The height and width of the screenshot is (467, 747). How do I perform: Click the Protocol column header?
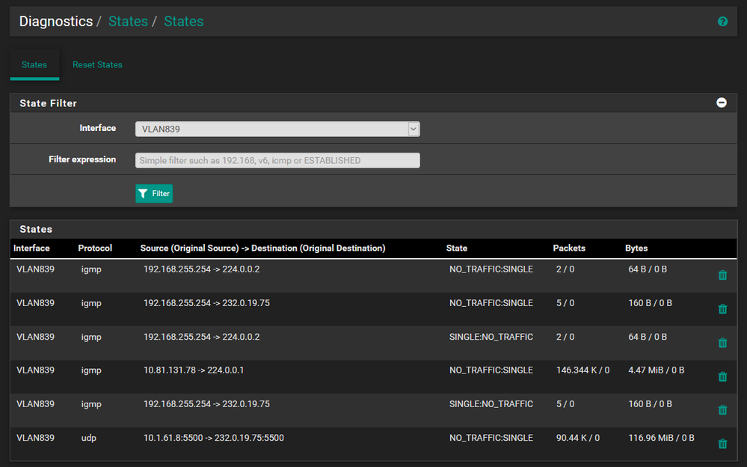coord(95,248)
